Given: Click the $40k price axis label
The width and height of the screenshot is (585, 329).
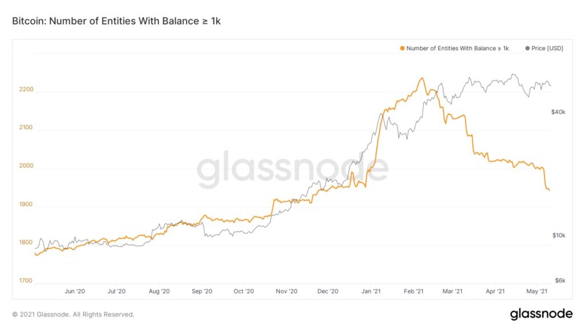Looking at the screenshot, I should pos(558,113).
